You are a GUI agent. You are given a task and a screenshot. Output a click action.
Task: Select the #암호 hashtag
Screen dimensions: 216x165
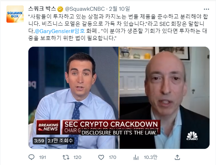[x=78, y=31]
